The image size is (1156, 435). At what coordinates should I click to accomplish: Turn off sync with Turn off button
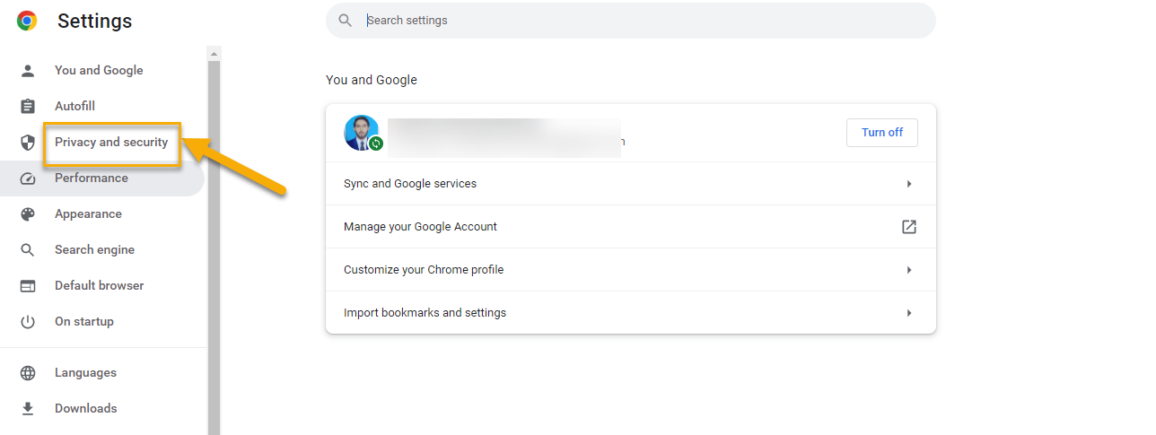882,133
